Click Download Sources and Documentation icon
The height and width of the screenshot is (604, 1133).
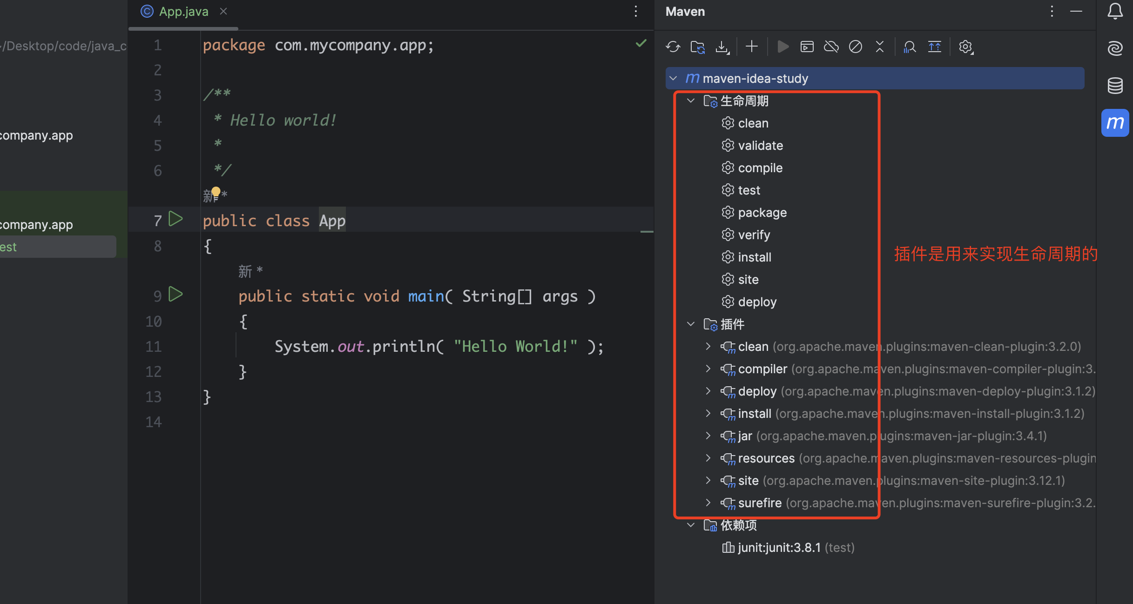click(722, 47)
